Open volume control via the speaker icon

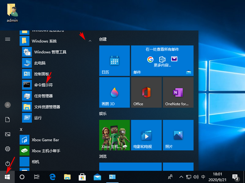click(196, 177)
